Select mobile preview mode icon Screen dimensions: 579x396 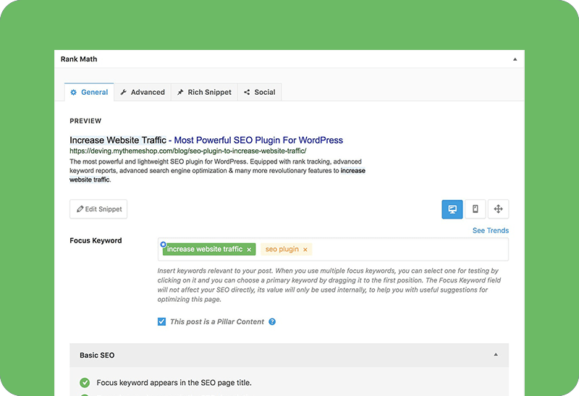click(476, 209)
